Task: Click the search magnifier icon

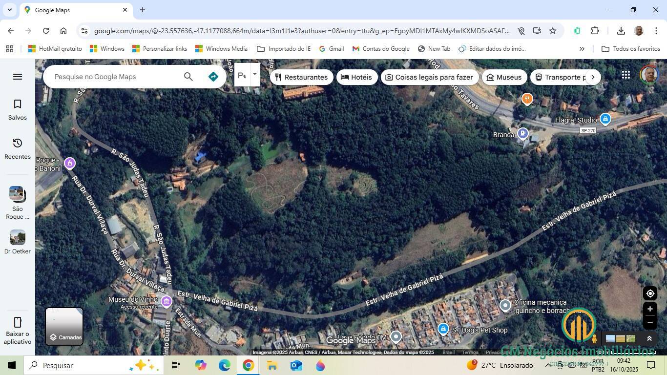Action: click(188, 77)
